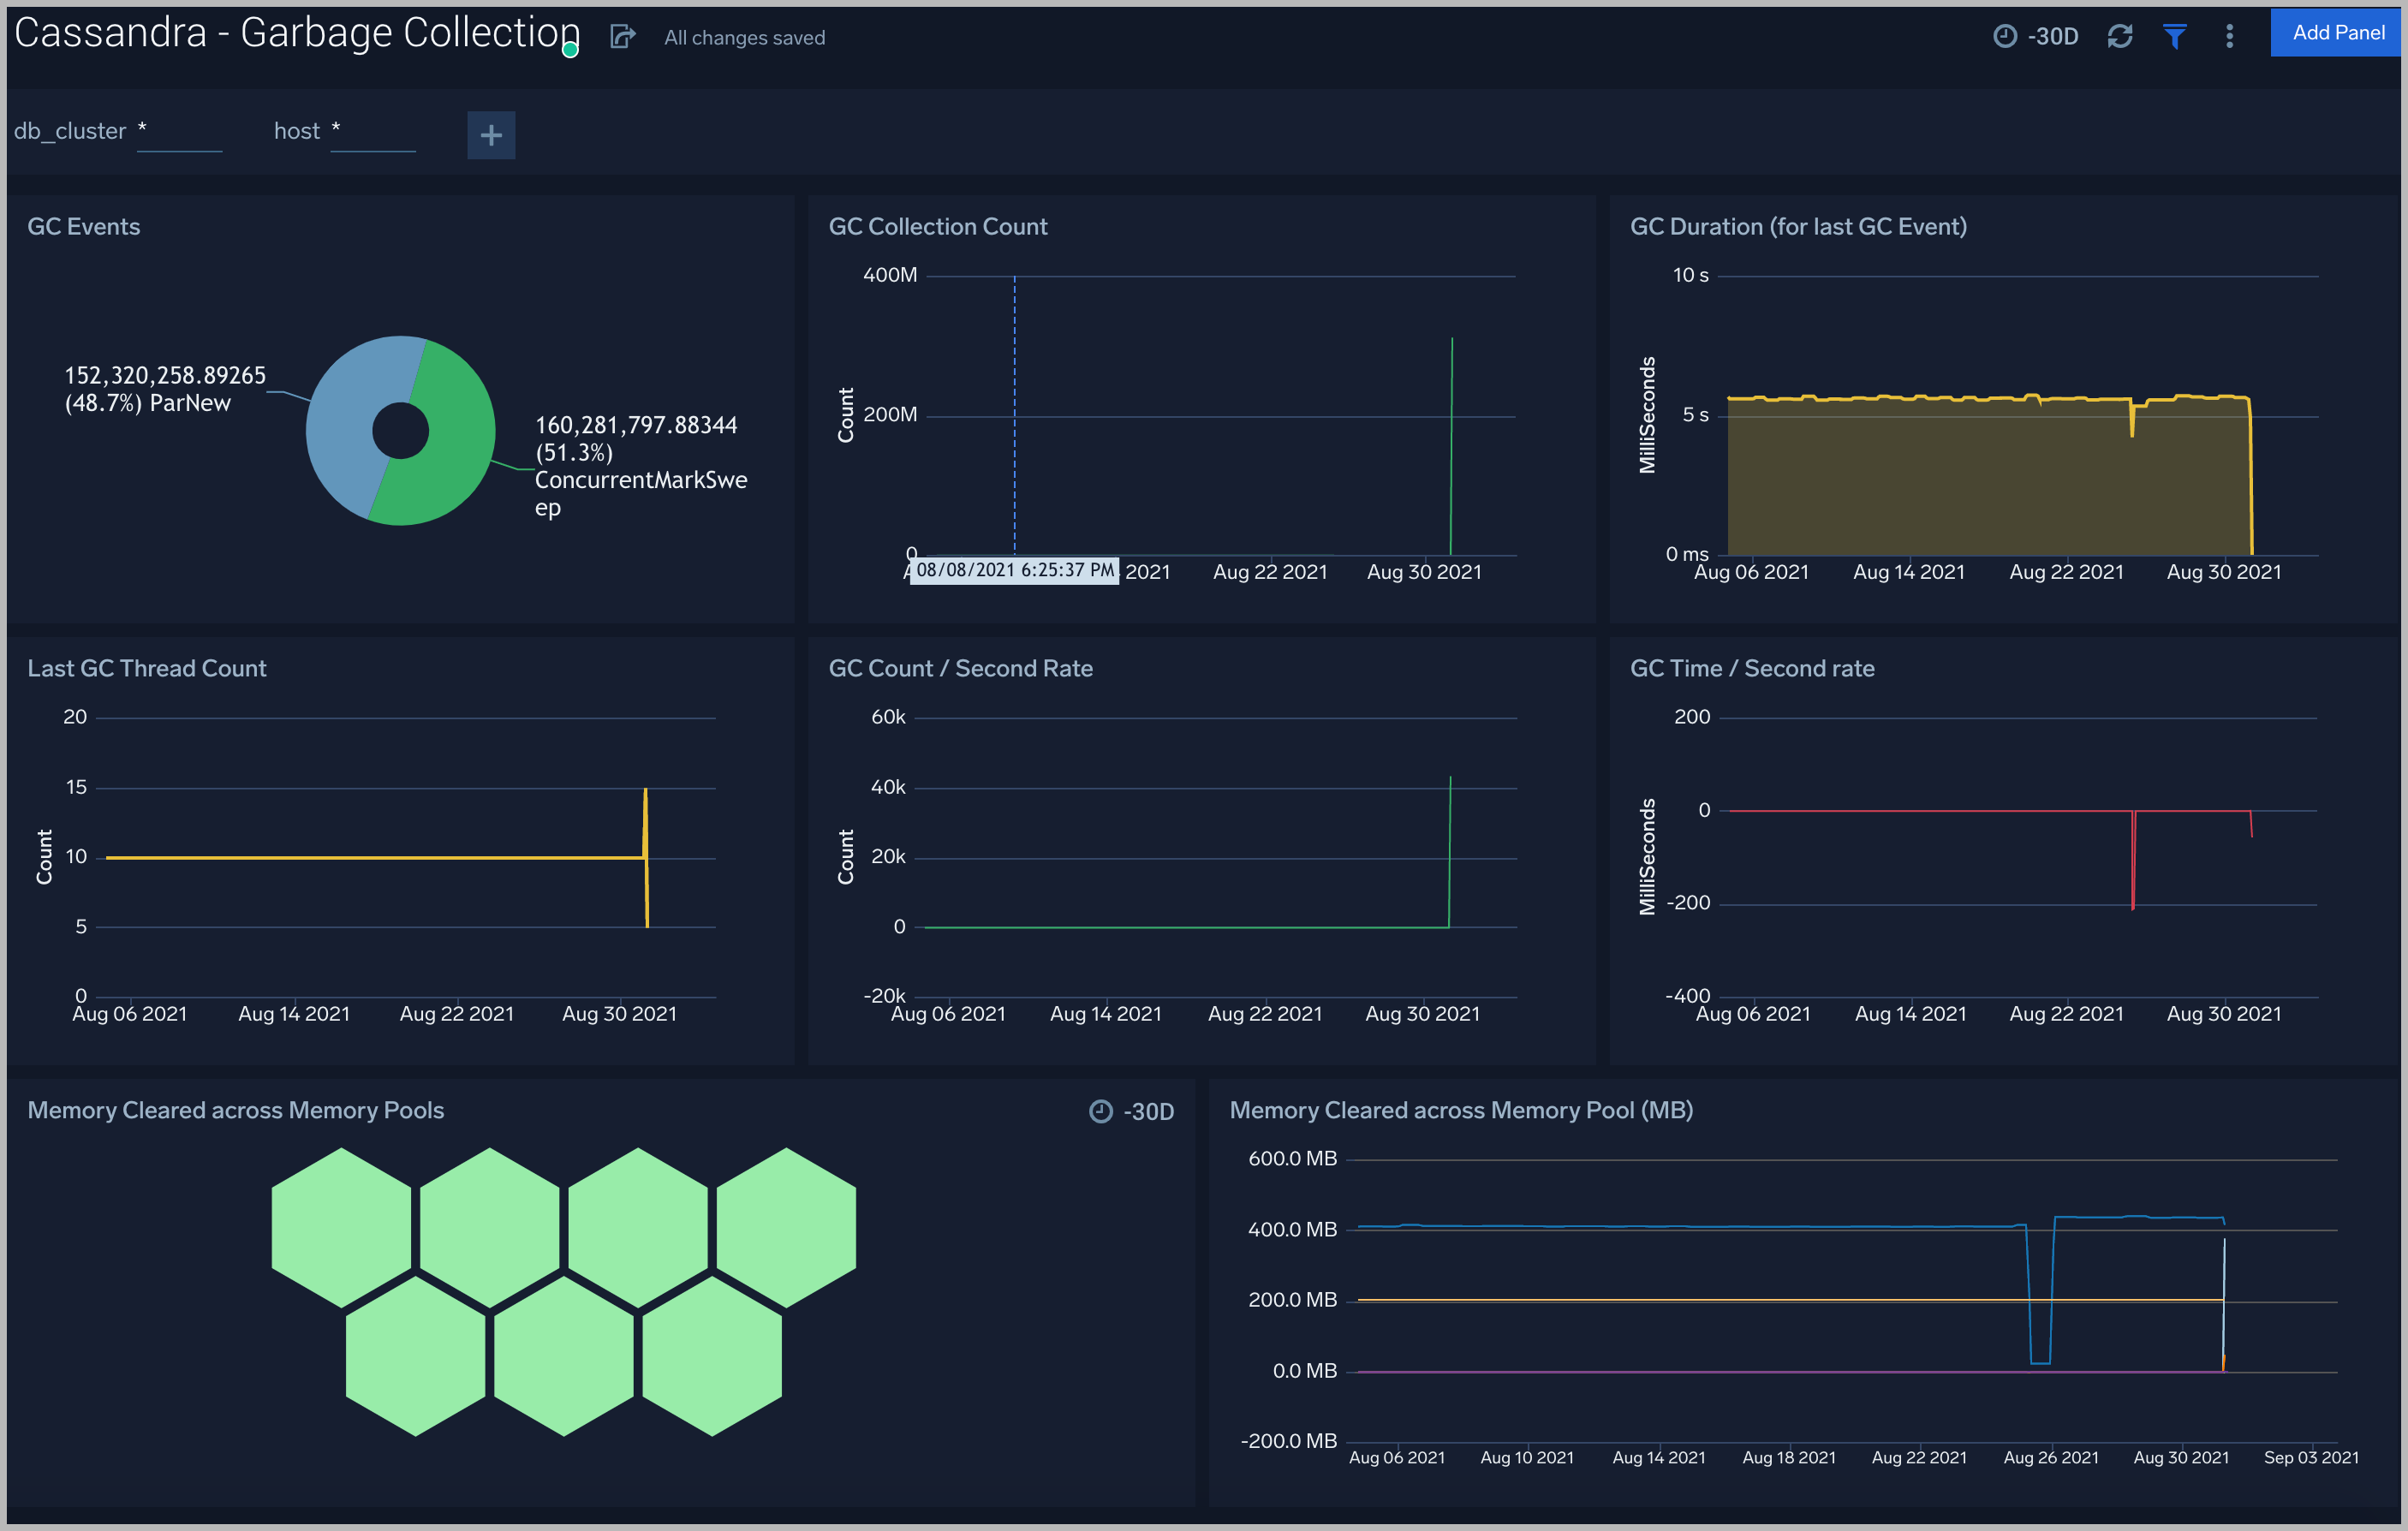Click the GC Events panel title
2408x1531 pixels.
pyautogui.click(x=83, y=226)
